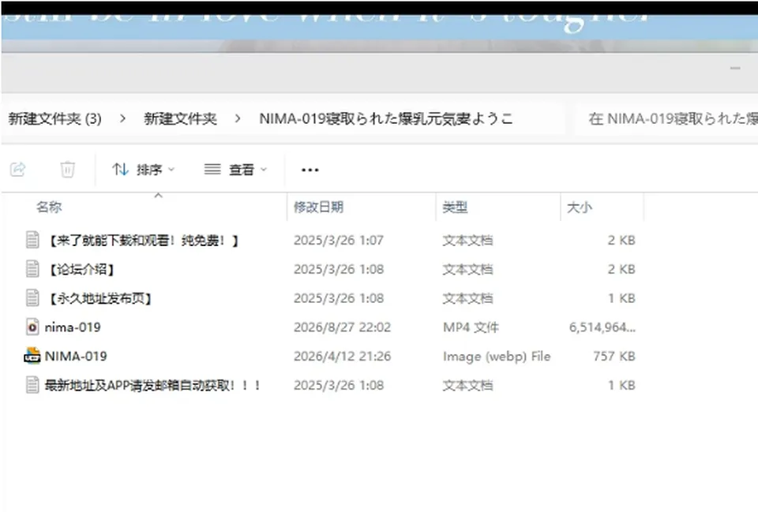Click the date 2026/4/12 21:26

[x=342, y=356]
